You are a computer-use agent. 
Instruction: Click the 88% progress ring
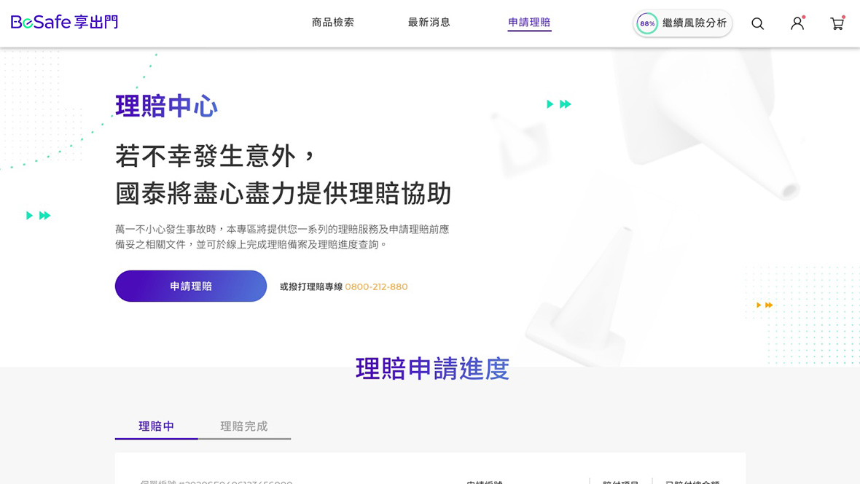(x=646, y=23)
